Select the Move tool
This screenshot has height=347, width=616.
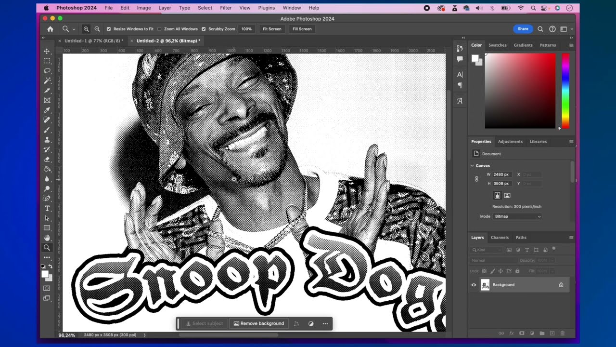click(x=47, y=51)
